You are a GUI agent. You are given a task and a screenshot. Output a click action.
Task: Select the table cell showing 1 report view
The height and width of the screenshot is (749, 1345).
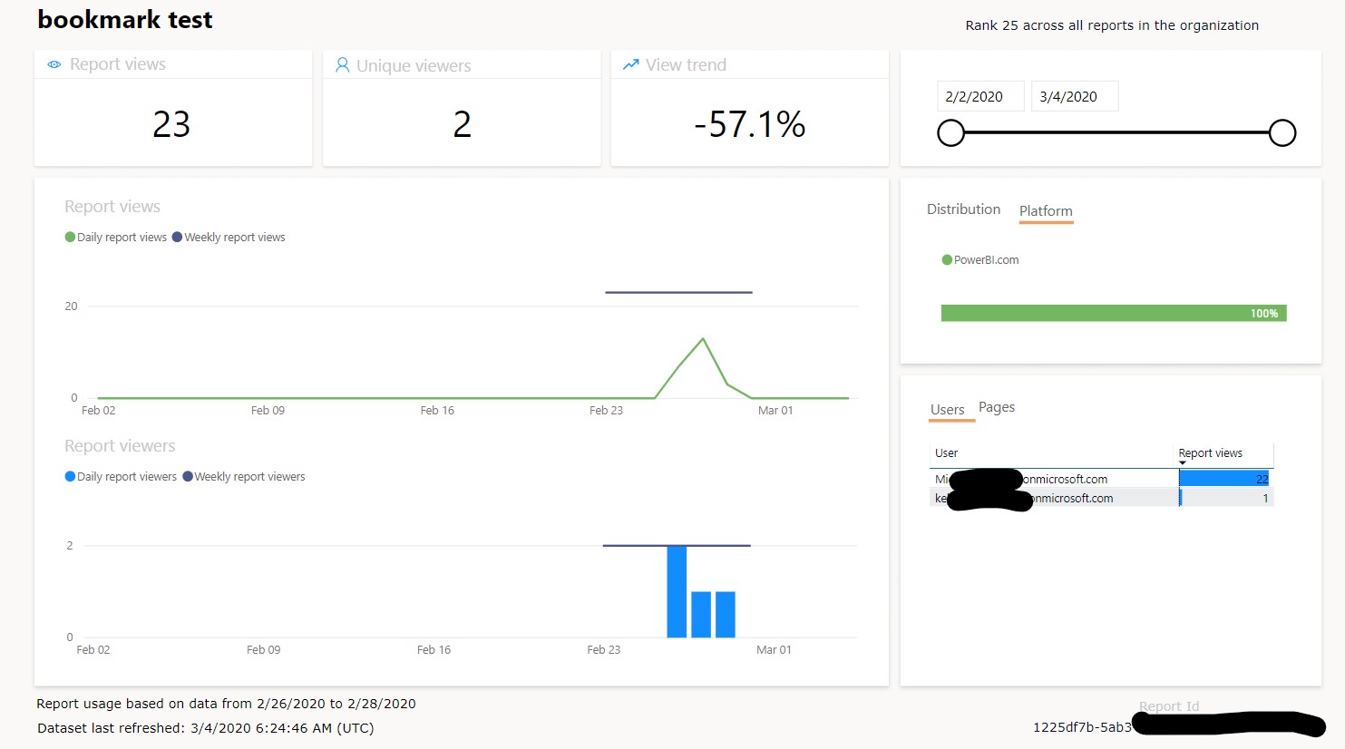(1225, 498)
